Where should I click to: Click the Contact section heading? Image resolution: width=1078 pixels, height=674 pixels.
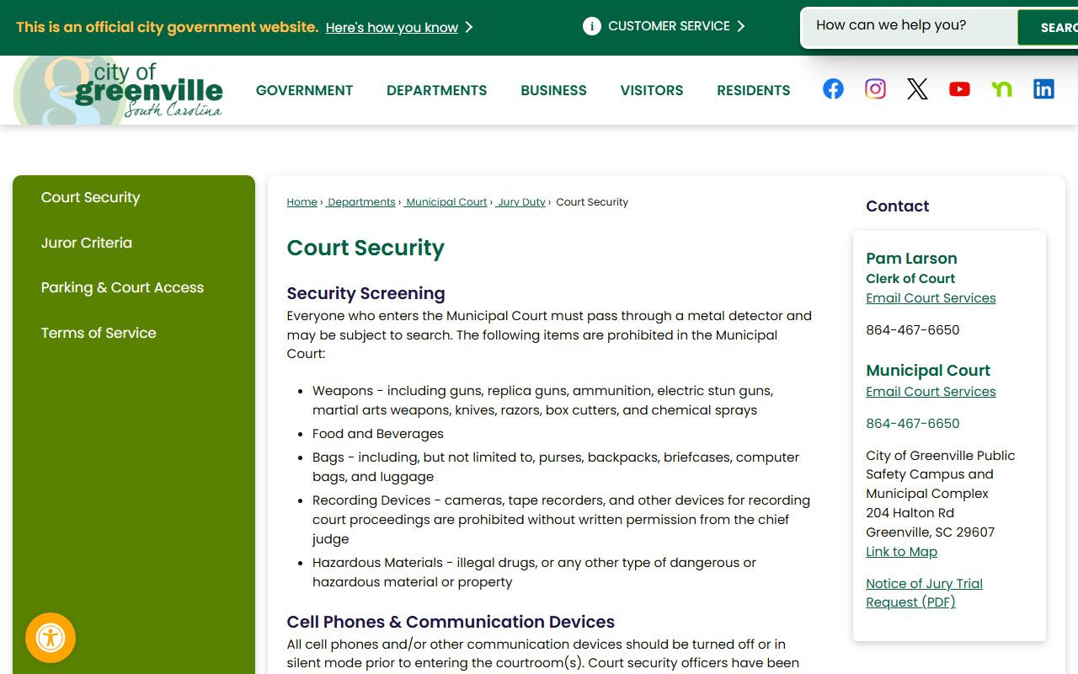(897, 206)
